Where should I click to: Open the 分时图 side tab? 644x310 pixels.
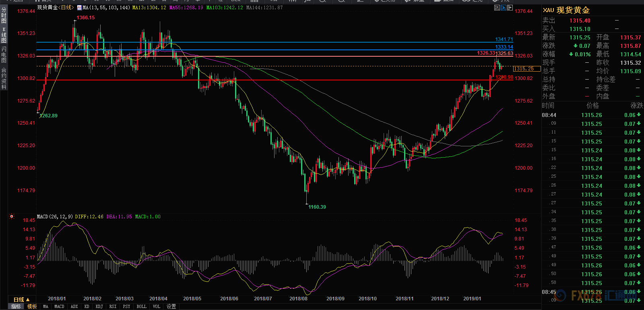(4, 14)
